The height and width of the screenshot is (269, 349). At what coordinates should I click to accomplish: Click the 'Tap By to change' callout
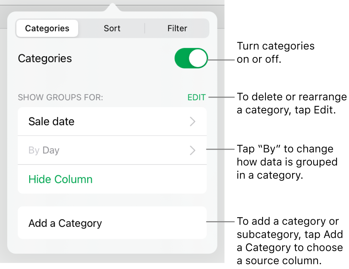pyautogui.click(x=287, y=162)
